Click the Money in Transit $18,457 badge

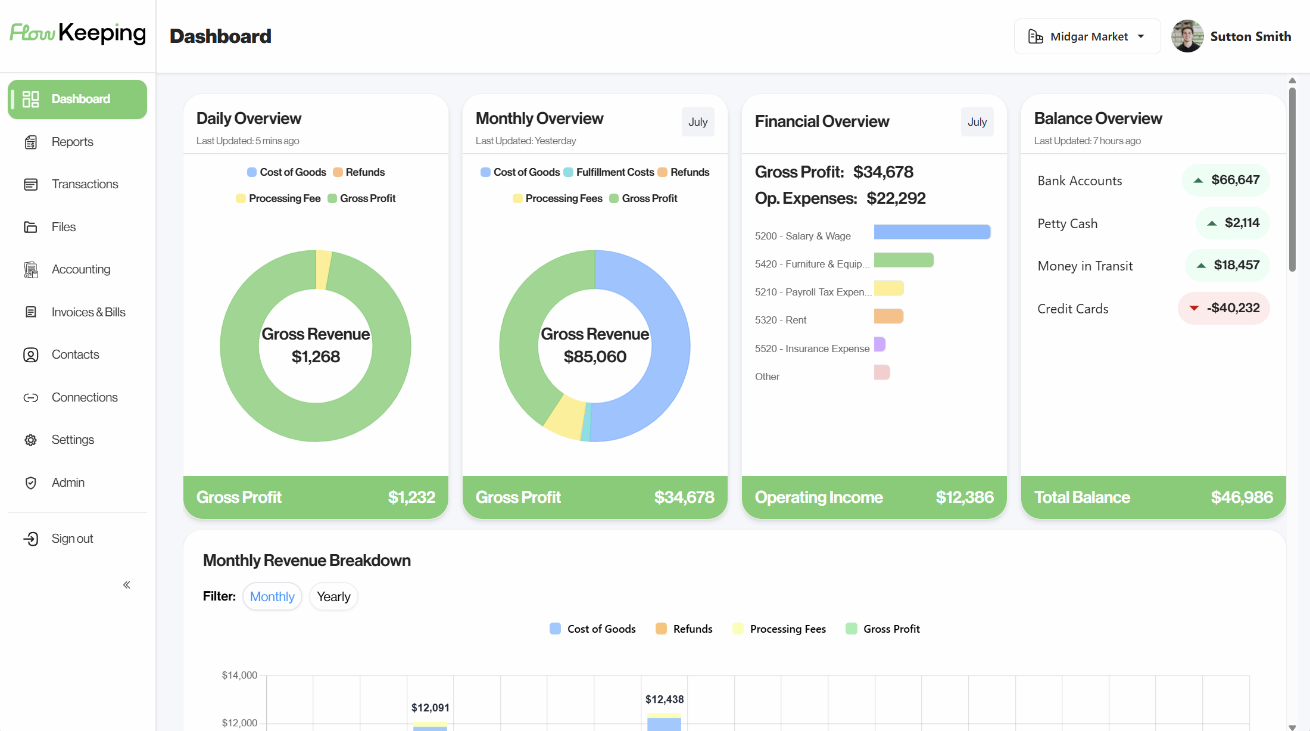[x=1227, y=265]
